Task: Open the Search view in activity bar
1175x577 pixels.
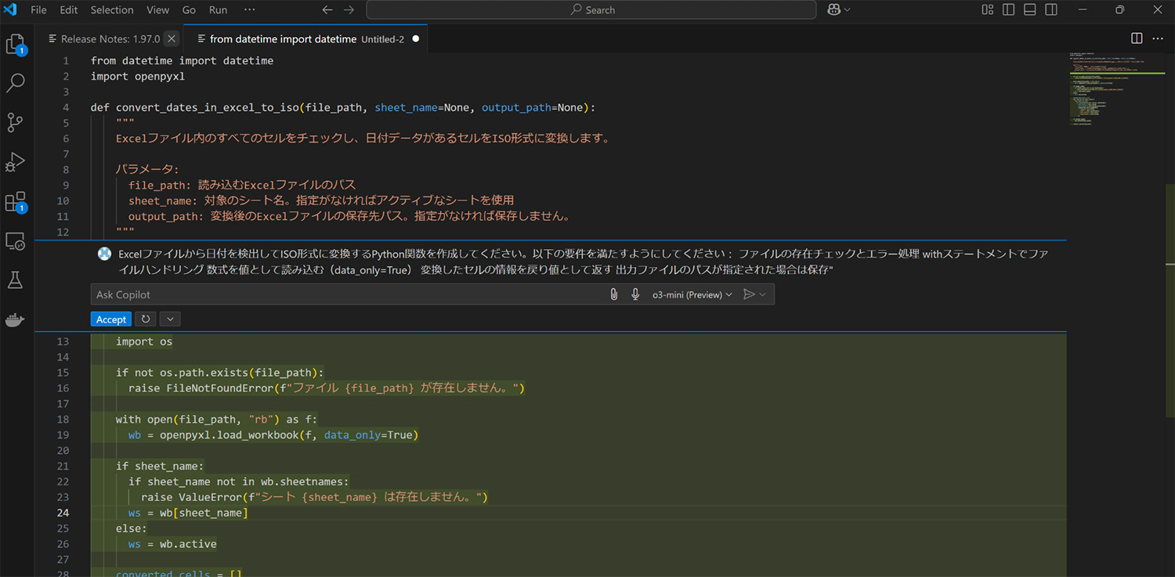Action: [15, 83]
